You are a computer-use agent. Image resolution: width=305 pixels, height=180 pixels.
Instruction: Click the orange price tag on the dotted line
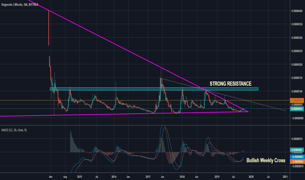[297, 100]
